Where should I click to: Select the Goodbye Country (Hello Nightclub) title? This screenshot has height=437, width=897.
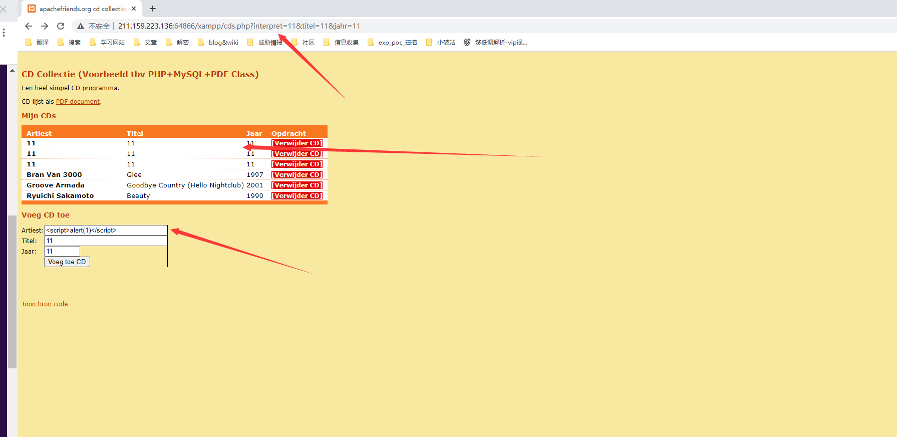(185, 185)
